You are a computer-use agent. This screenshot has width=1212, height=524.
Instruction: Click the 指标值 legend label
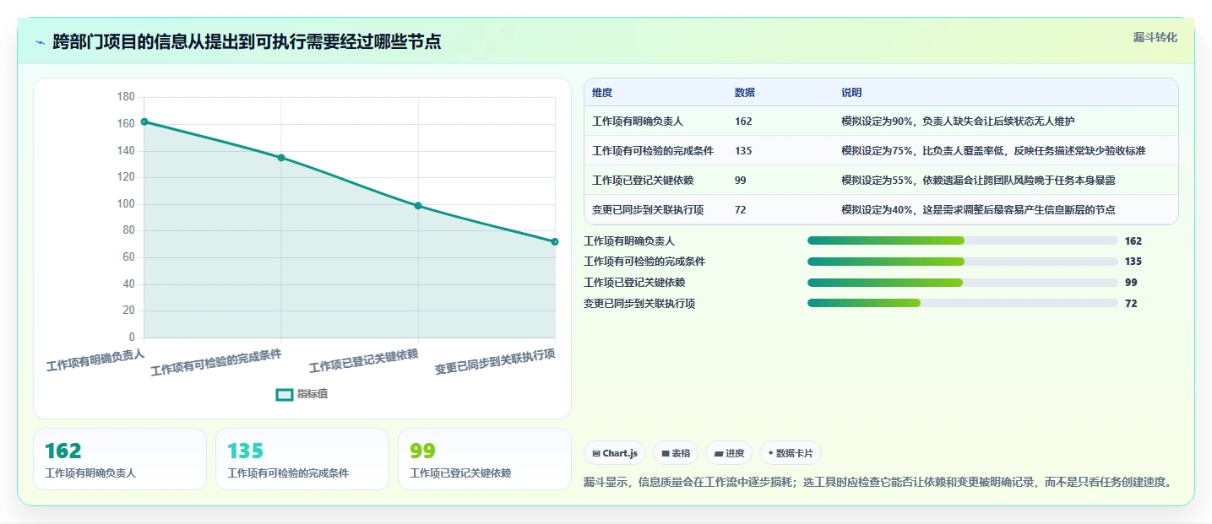coord(313,394)
